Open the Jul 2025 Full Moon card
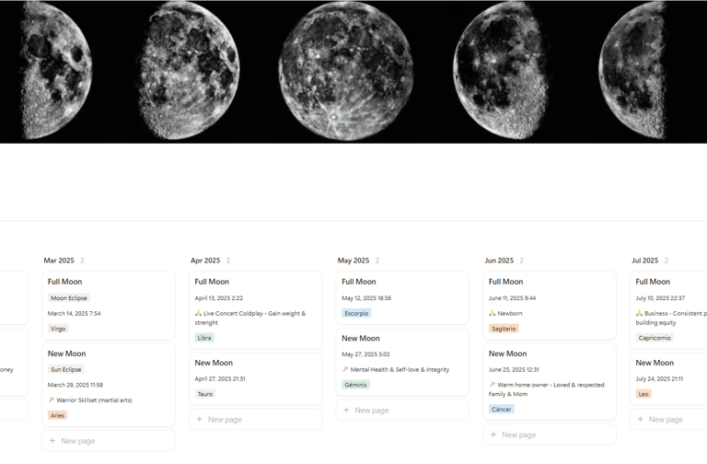 [668, 309]
